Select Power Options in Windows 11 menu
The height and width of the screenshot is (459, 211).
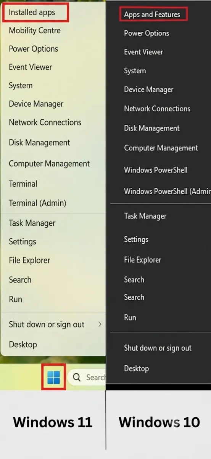tap(34, 49)
